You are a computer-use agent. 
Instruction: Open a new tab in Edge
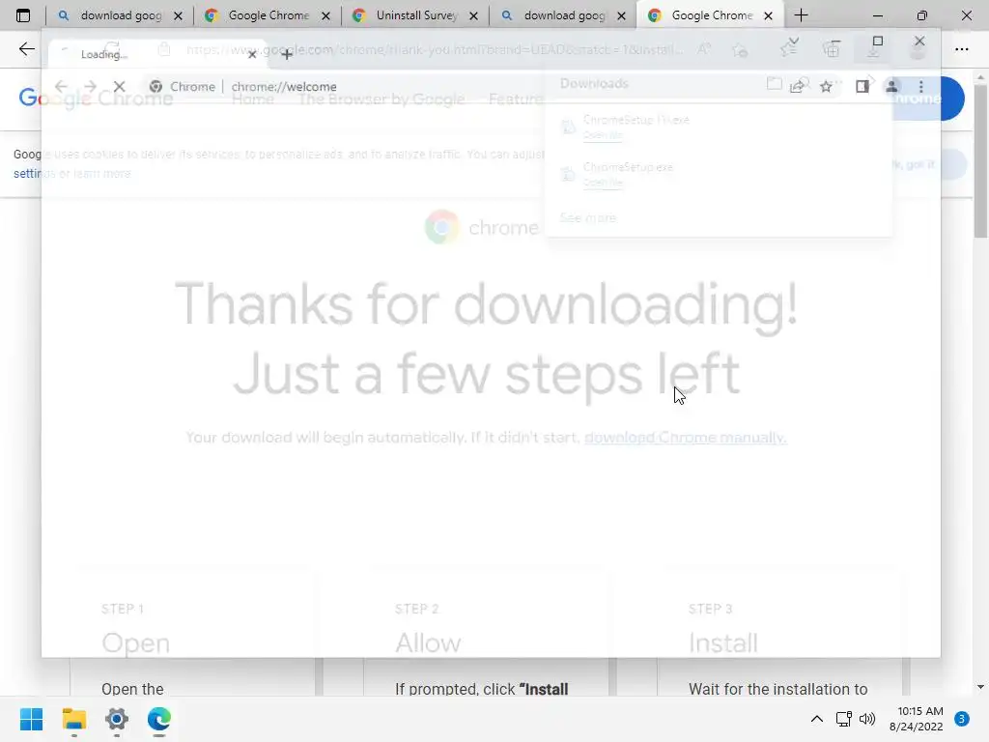801,15
